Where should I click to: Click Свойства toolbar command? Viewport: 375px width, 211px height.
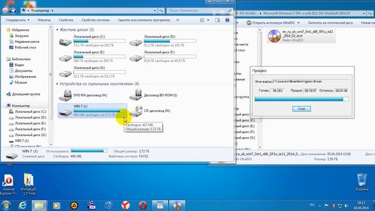(66, 20)
